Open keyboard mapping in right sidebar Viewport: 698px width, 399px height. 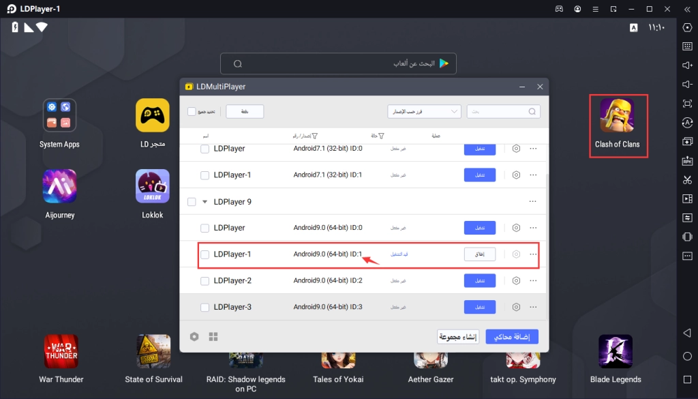click(687, 46)
